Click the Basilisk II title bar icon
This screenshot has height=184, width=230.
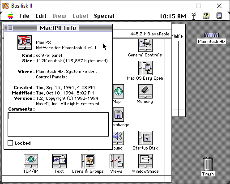point(5,6)
